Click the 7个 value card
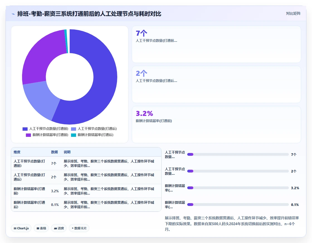Viewport: 312px width, 243px height. [216, 44]
